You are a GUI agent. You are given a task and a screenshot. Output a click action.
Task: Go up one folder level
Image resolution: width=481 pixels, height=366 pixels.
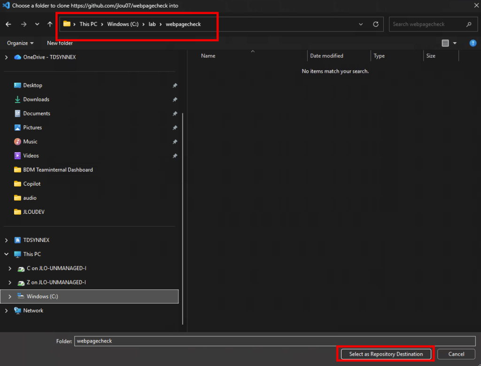tap(50, 24)
